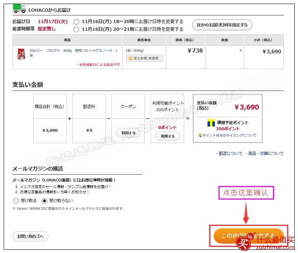
Task: Click 利用する button under クーポン
Action: 128,133
